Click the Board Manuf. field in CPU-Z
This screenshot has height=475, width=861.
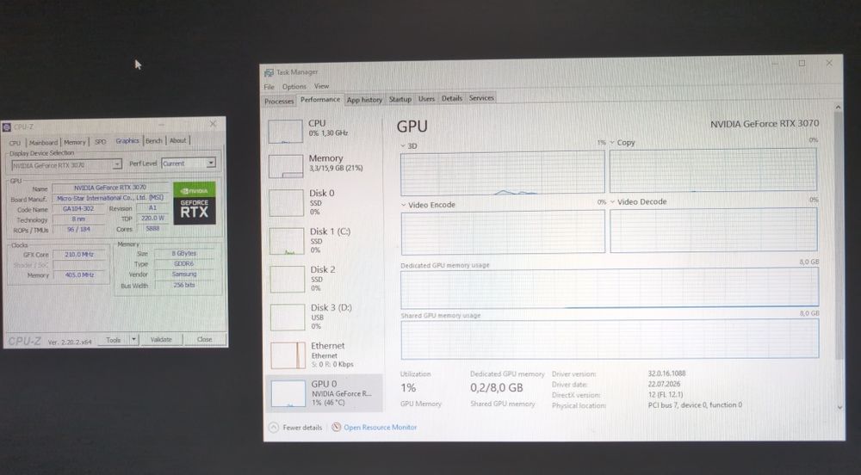(x=110, y=198)
